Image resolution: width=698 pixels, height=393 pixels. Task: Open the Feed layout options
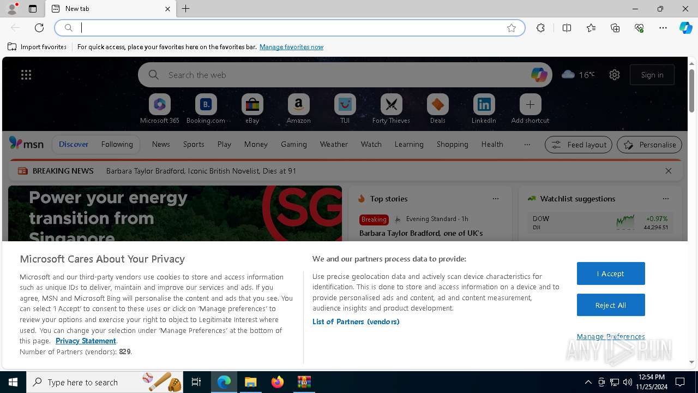pos(578,145)
